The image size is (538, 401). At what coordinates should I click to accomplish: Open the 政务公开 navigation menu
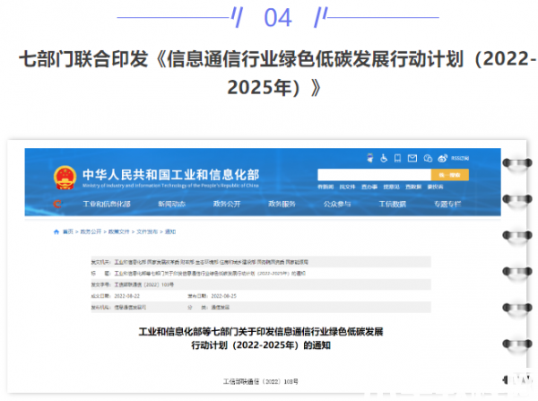(x=227, y=204)
